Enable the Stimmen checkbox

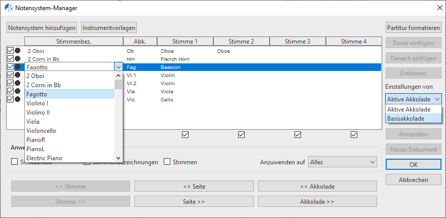pos(167,162)
